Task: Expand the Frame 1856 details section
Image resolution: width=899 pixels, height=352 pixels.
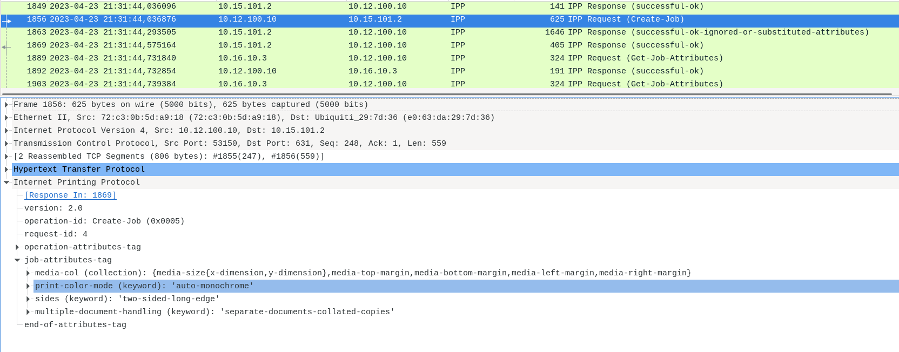Action: 6,104
